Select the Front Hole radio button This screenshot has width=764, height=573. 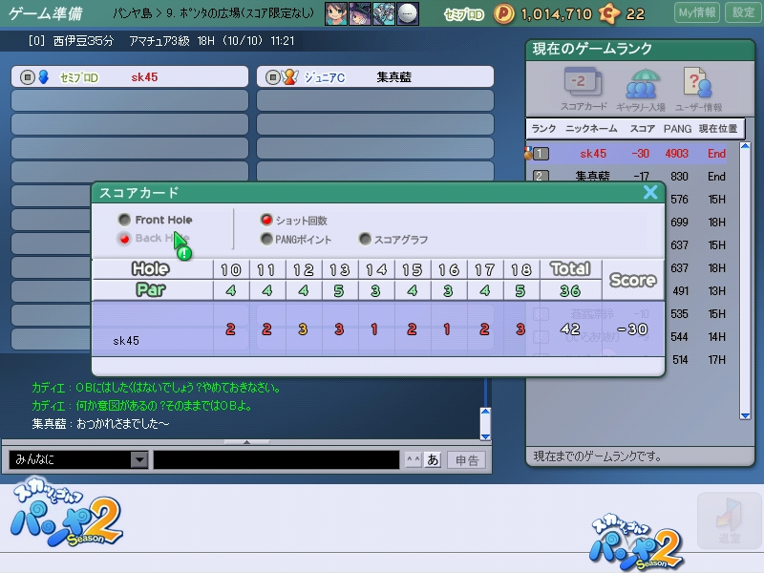click(x=124, y=220)
